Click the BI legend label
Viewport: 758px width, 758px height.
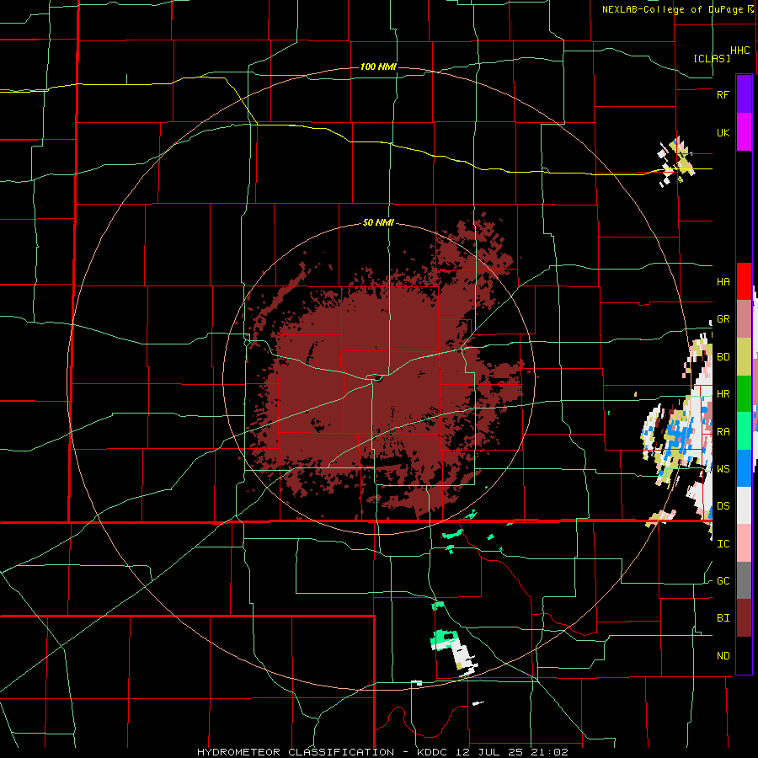point(723,618)
